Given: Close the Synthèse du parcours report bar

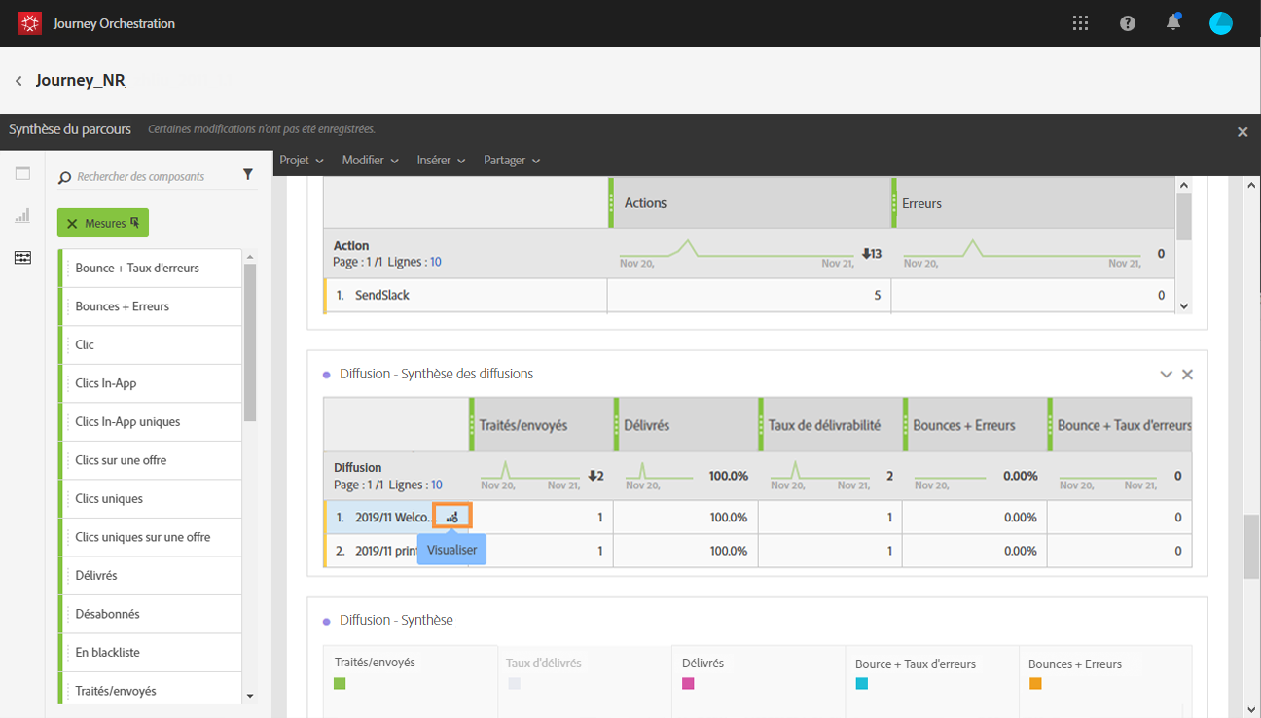Looking at the screenshot, I should pyautogui.click(x=1243, y=132).
